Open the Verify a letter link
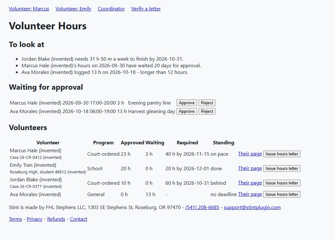The image size is (334, 240). (146, 9)
